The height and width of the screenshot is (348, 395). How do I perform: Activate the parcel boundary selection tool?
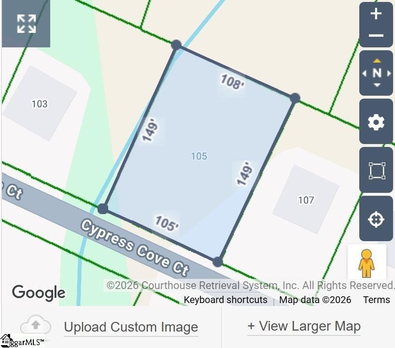coord(376,170)
